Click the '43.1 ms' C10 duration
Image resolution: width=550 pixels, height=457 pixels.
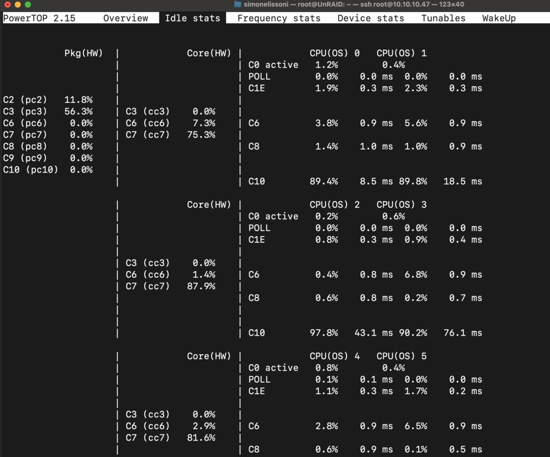(373, 333)
